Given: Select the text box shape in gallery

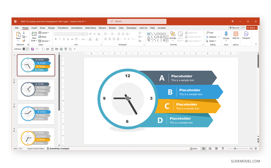Looking at the screenshot, I should click(x=149, y=34).
